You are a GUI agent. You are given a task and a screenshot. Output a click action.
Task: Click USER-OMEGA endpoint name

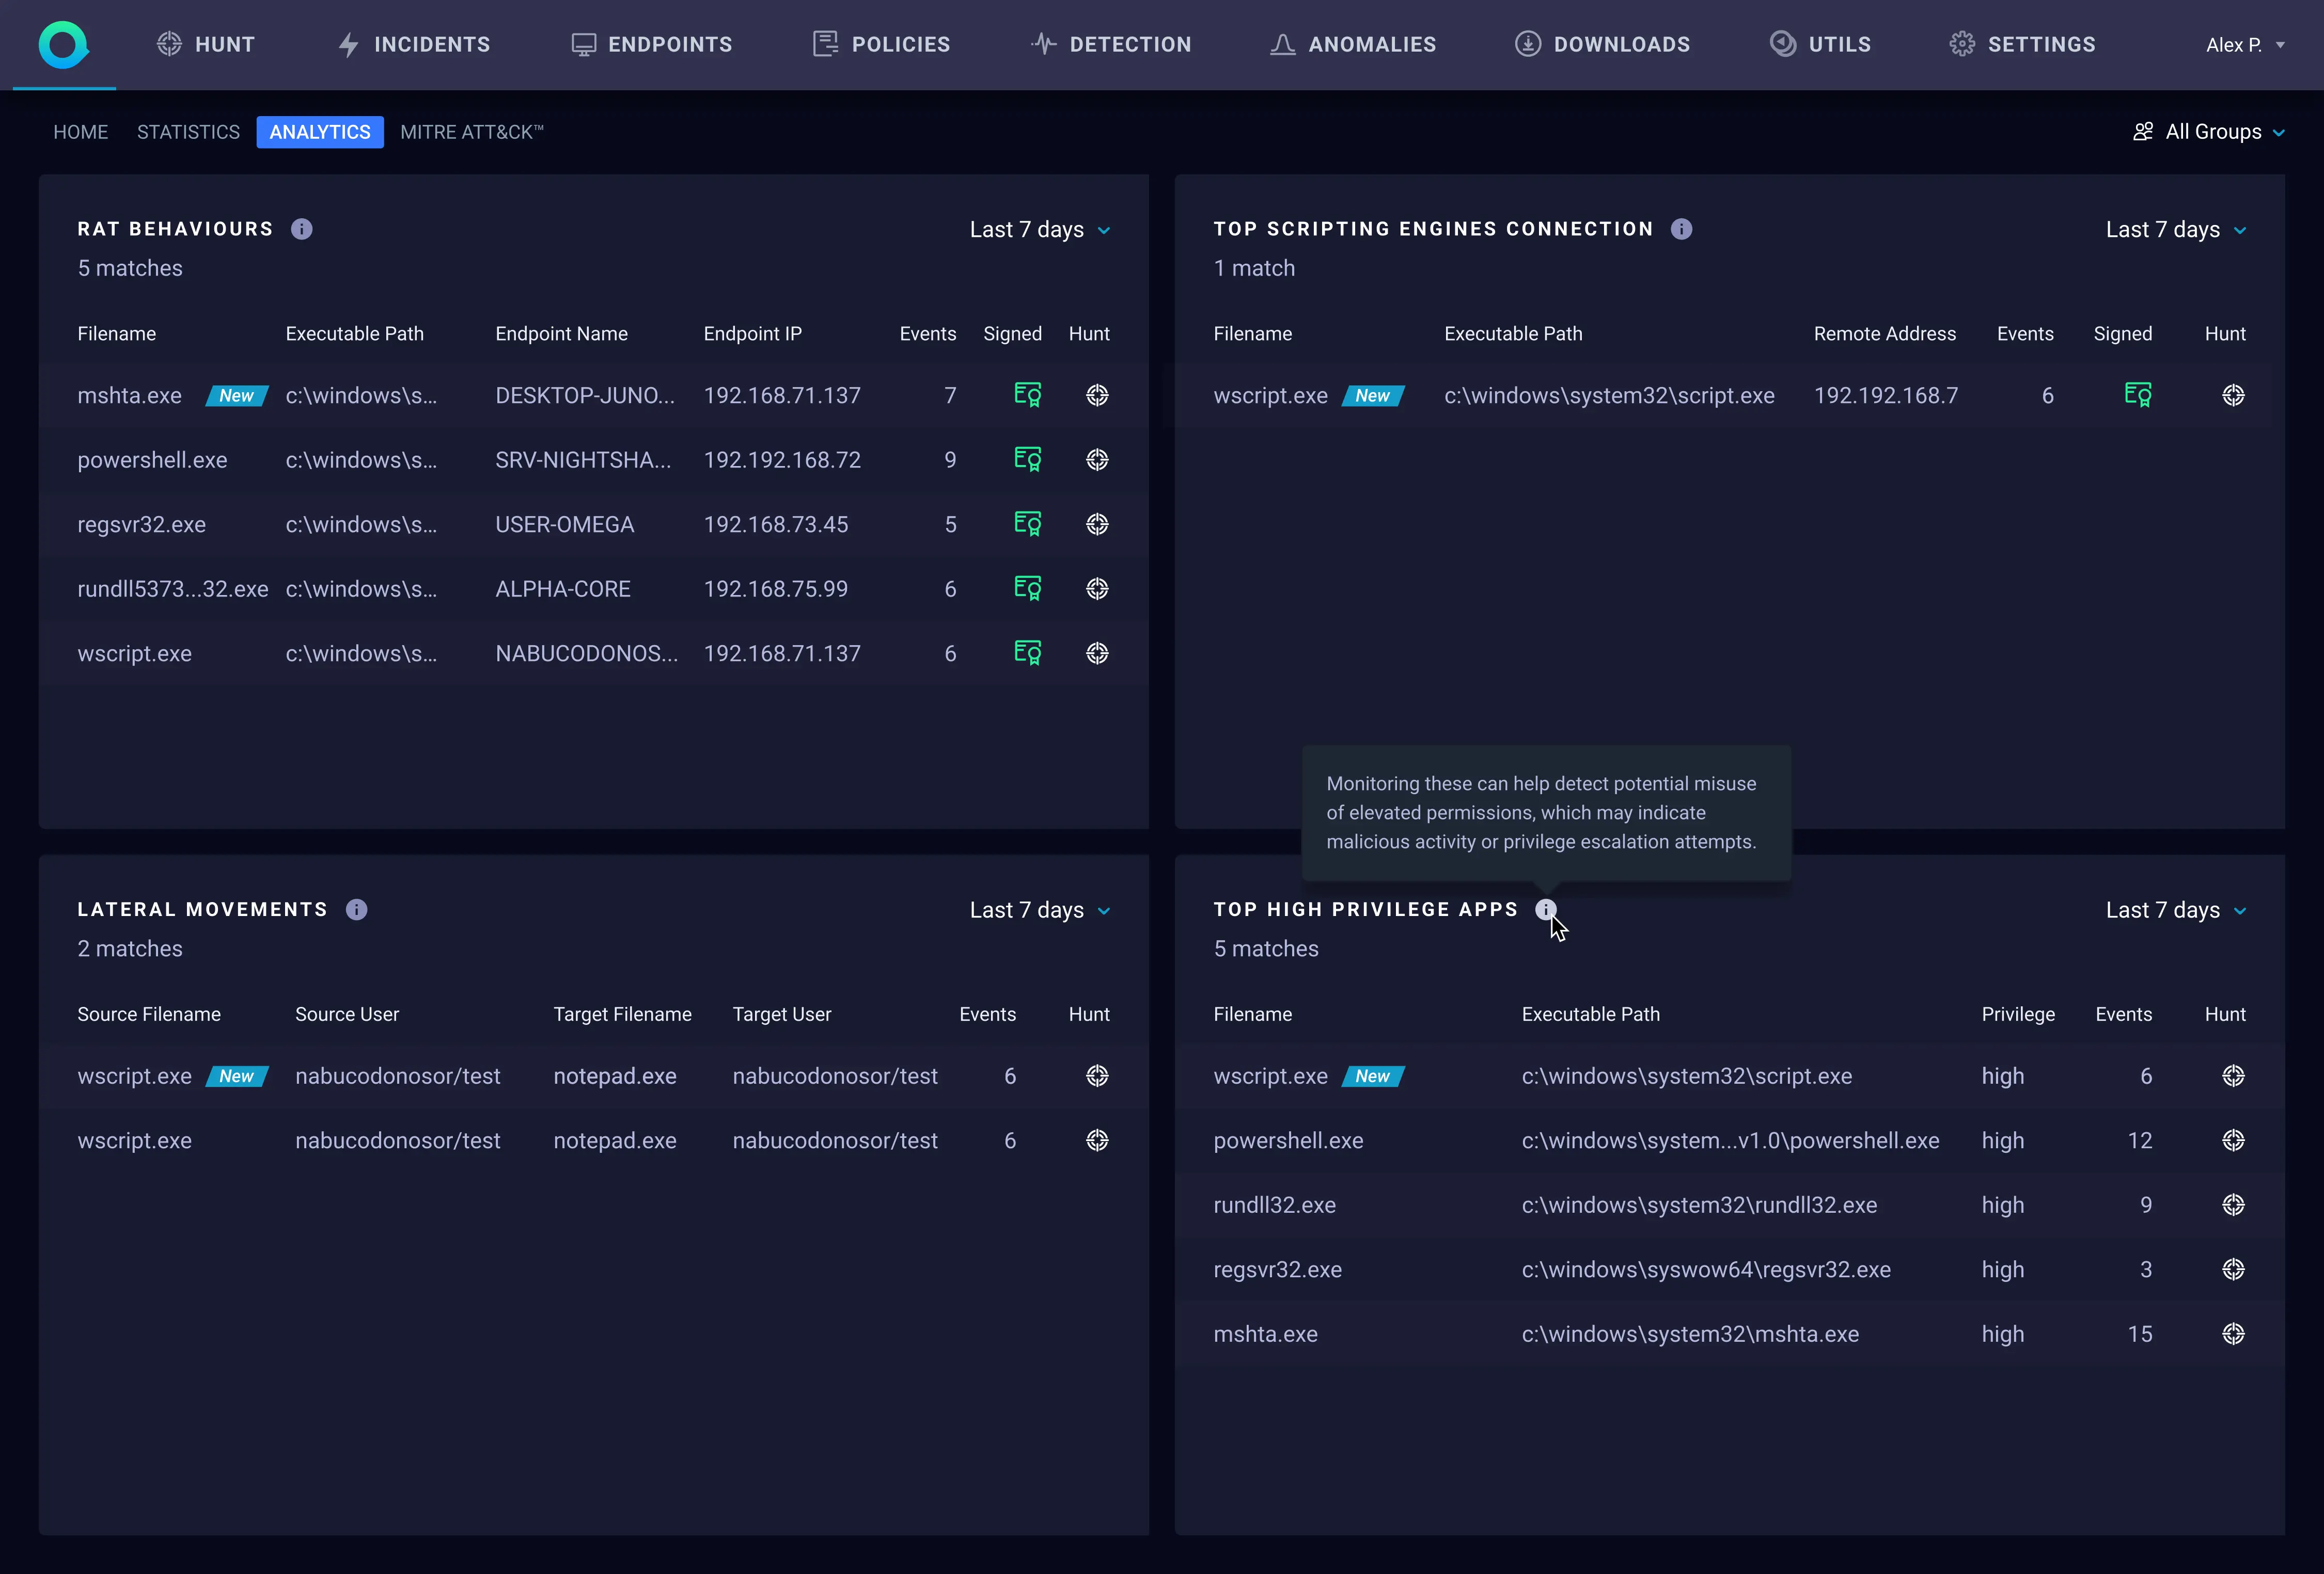pos(565,524)
